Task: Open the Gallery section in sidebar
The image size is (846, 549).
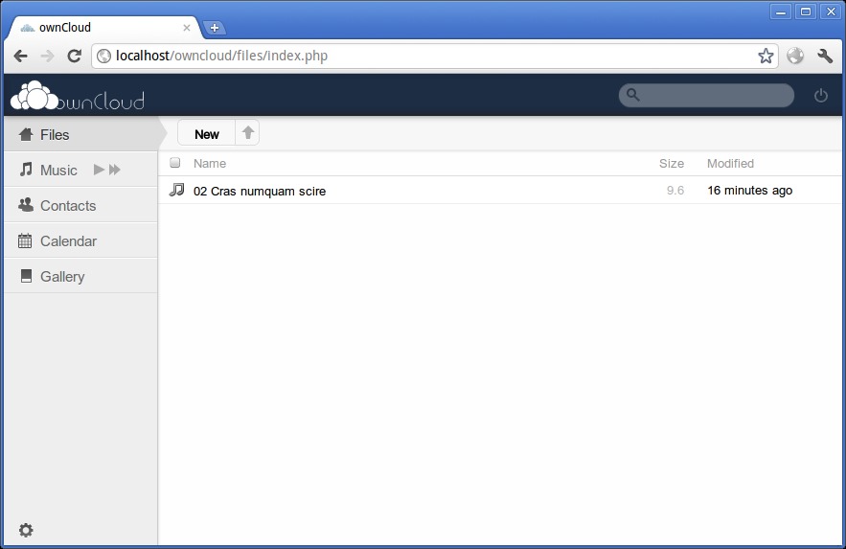Action: pyautogui.click(x=80, y=276)
